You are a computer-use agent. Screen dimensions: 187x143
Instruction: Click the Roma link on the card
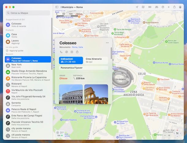click(x=75, y=47)
